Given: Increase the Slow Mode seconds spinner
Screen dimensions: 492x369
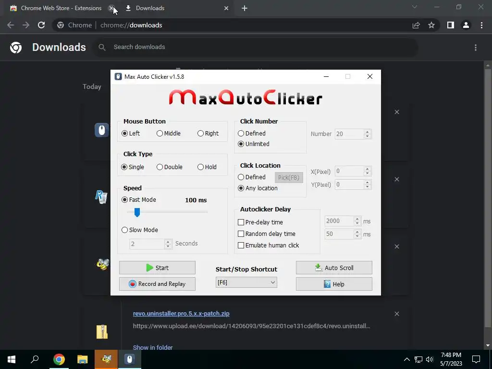Looking at the screenshot, I should pos(168,242).
